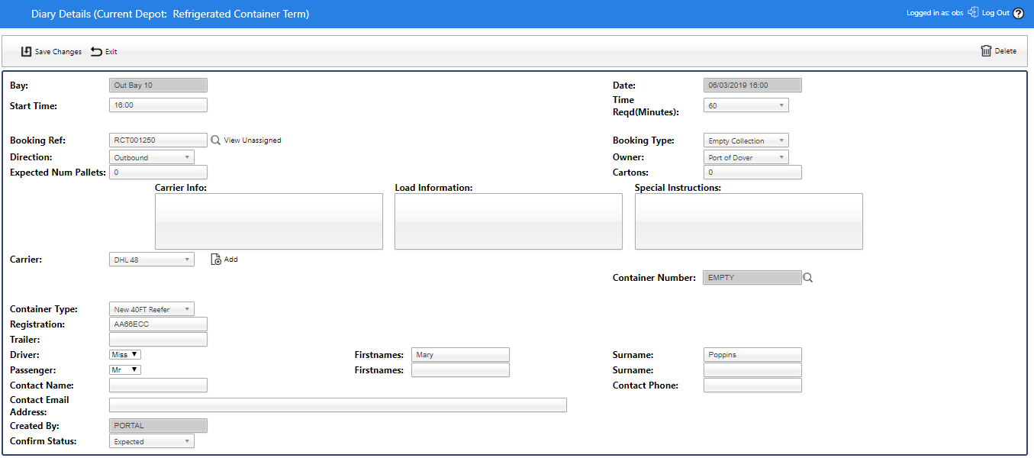
Task: Click the Log Out link text
Action: [995, 14]
